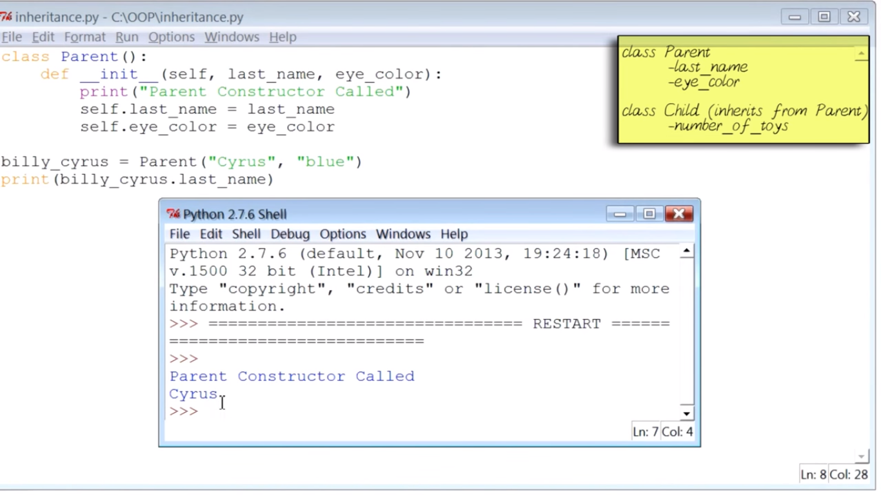
Task: Open Debug menu in Python Shell
Action: [290, 234]
